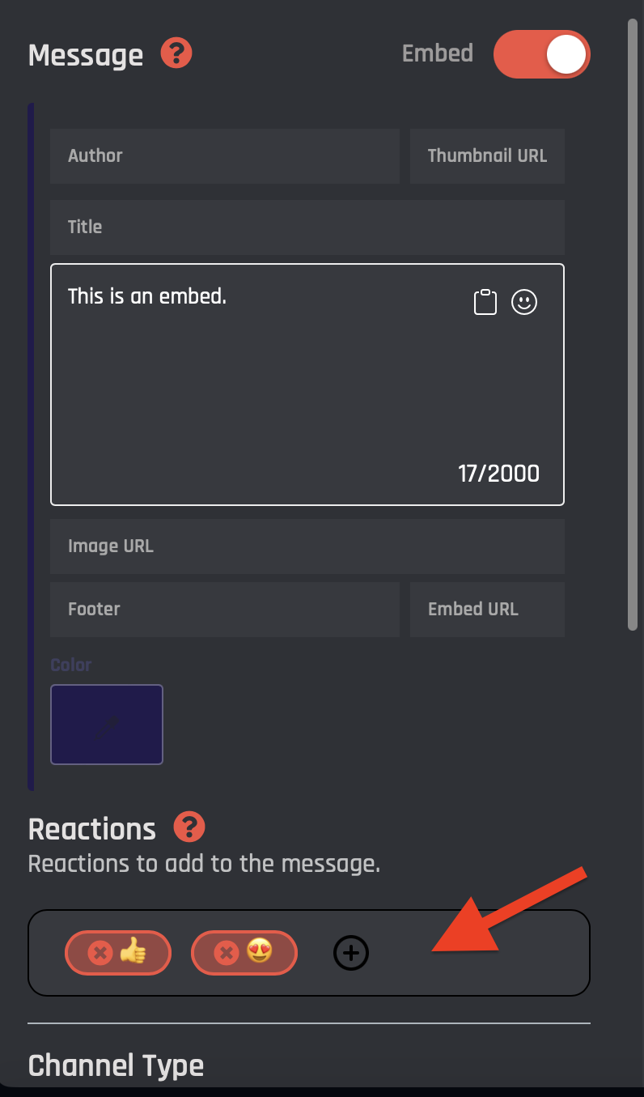
Task: Select the Image URL field
Action: click(x=307, y=546)
